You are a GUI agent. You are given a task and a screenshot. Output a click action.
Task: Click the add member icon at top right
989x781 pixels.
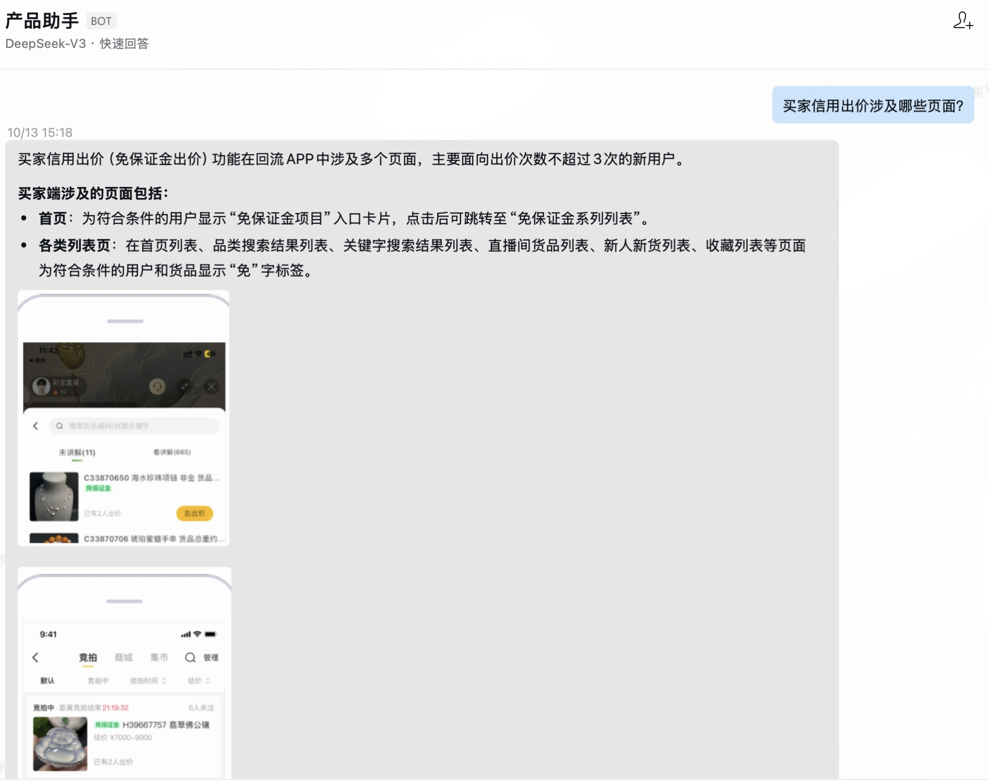(x=962, y=21)
